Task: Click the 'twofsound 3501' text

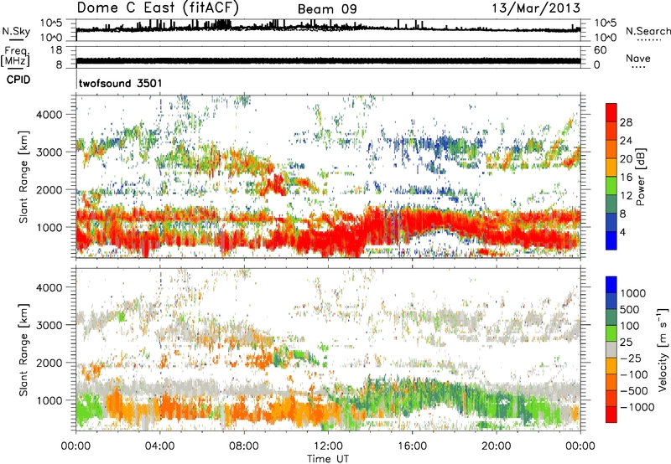Action: pyautogui.click(x=121, y=83)
